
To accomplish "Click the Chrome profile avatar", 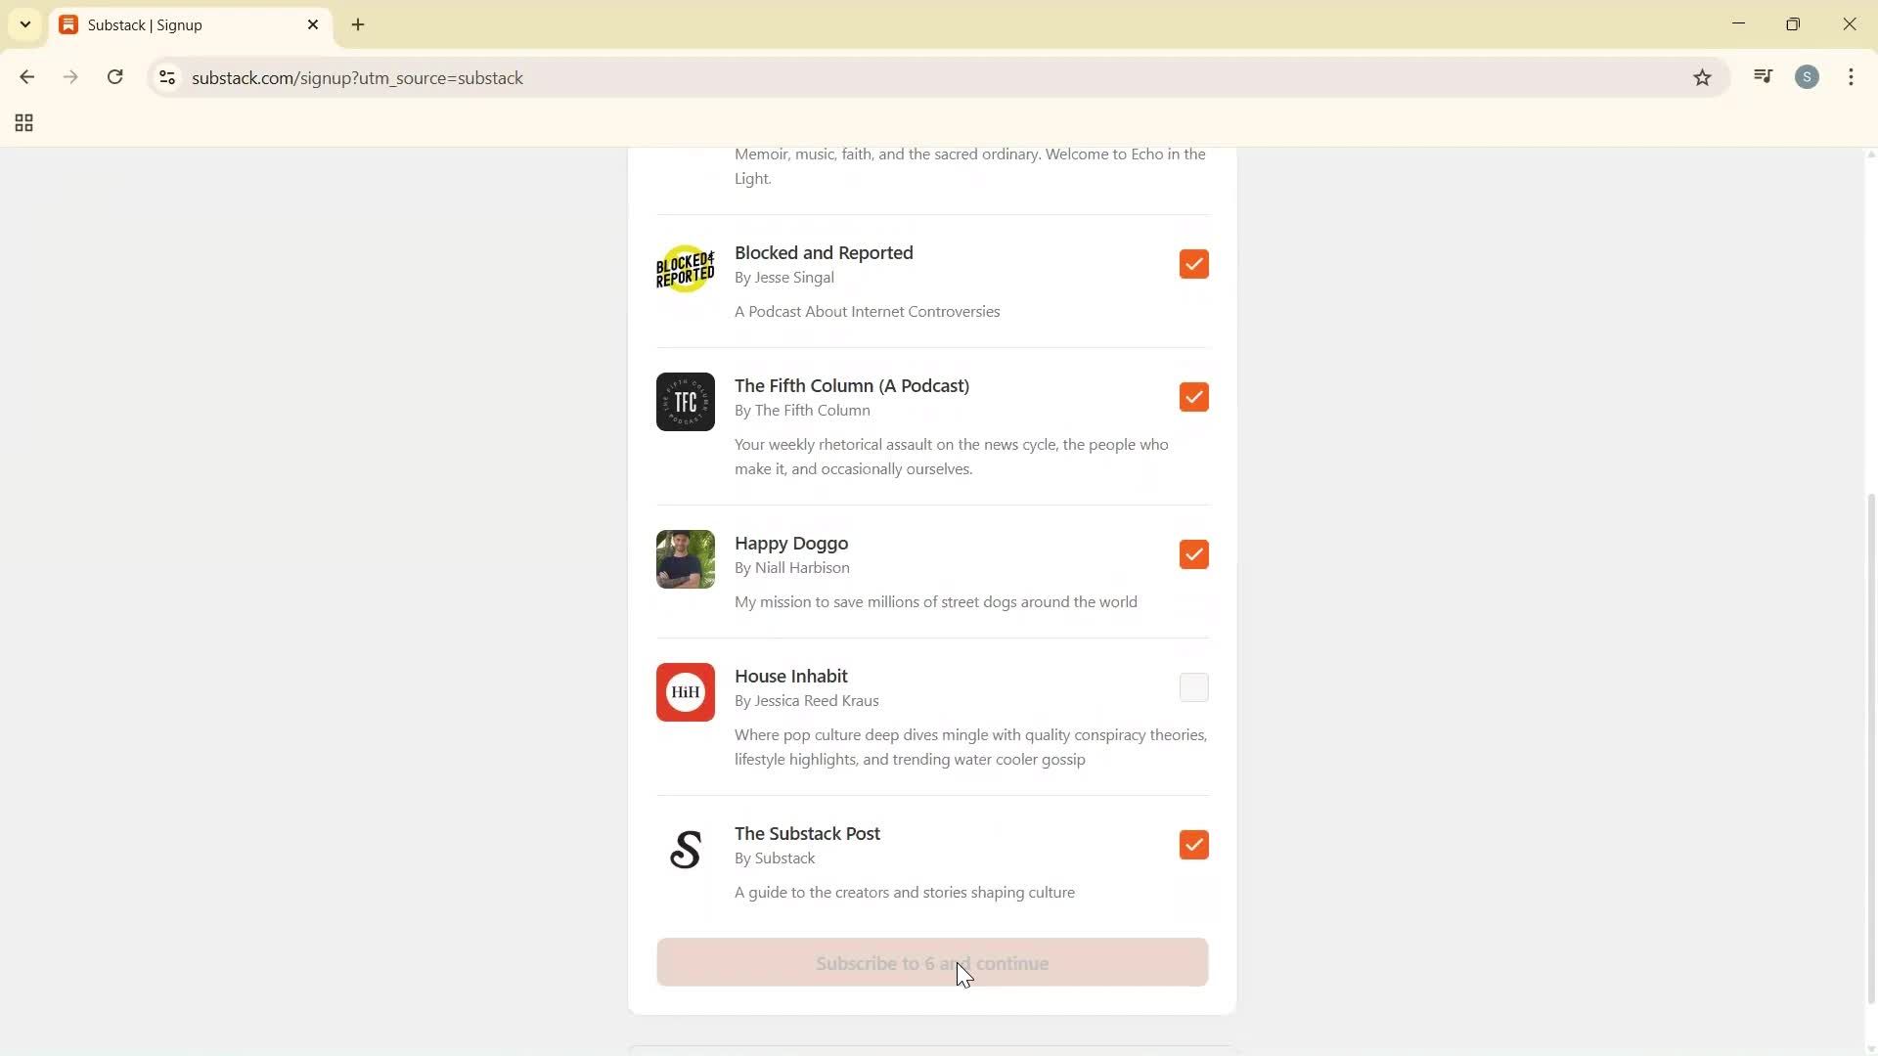I will (x=1807, y=77).
